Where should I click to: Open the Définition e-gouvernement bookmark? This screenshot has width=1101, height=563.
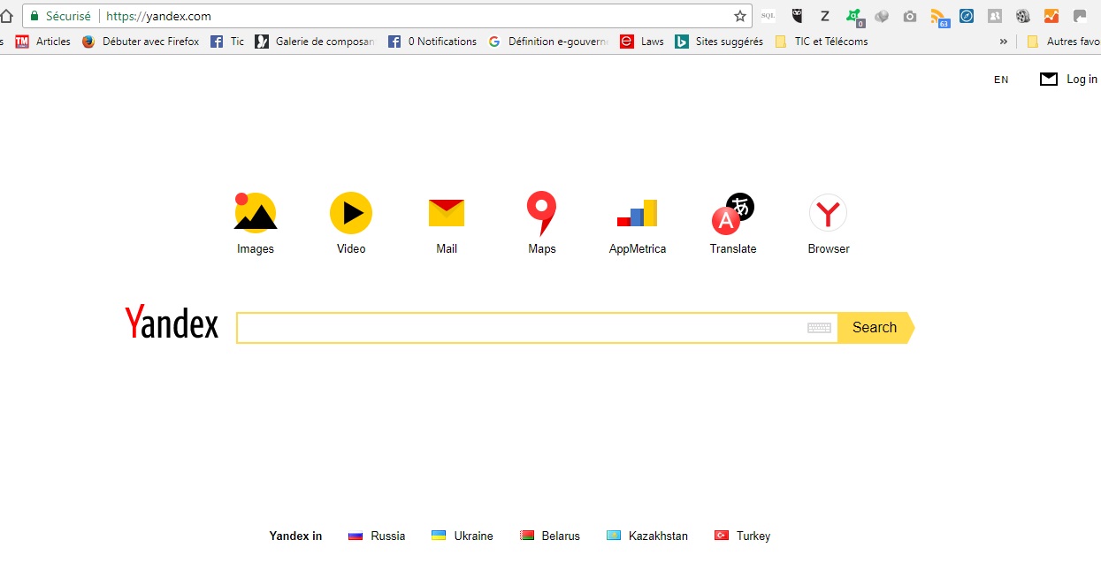(548, 42)
